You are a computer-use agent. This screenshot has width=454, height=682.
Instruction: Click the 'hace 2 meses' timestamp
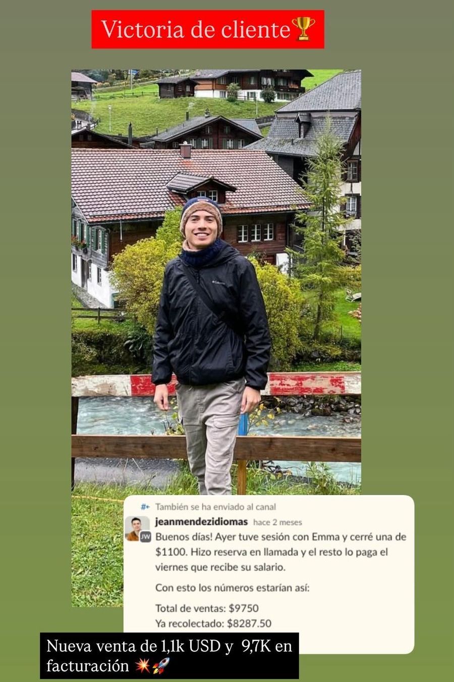(277, 522)
